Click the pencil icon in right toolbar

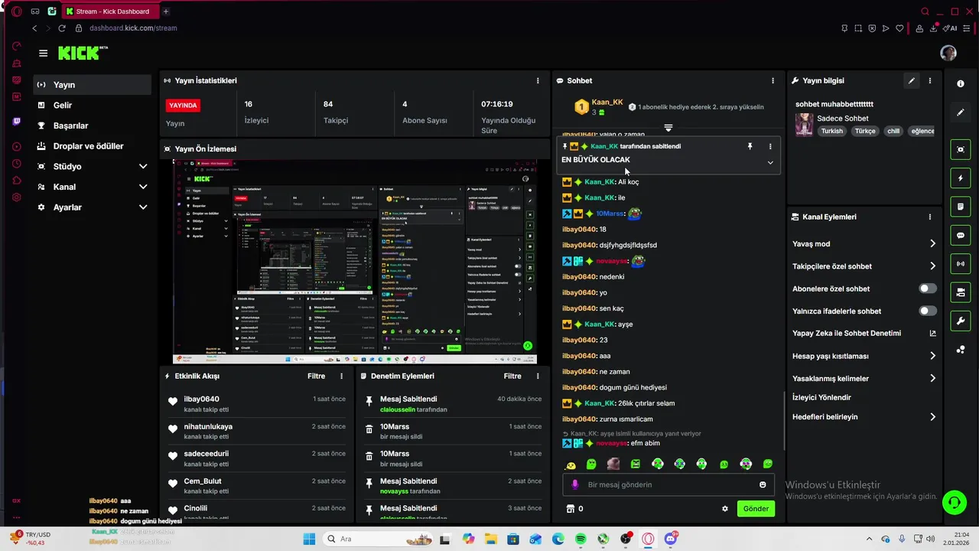[961, 112]
